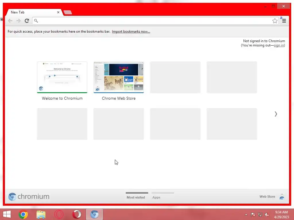Click the Chrome Web Store caption text
The width and height of the screenshot is (294, 220).
click(119, 99)
